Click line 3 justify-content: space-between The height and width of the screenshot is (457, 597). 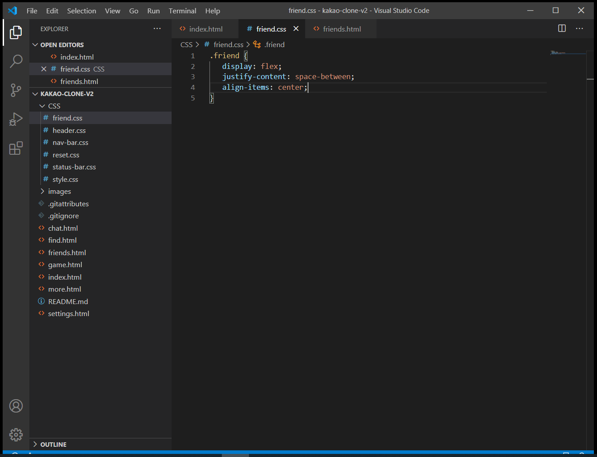click(288, 77)
